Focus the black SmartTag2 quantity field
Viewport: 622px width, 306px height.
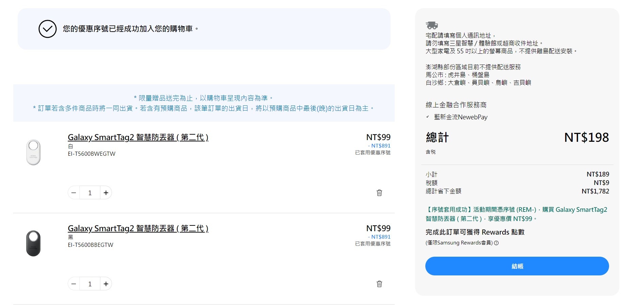pos(90,284)
